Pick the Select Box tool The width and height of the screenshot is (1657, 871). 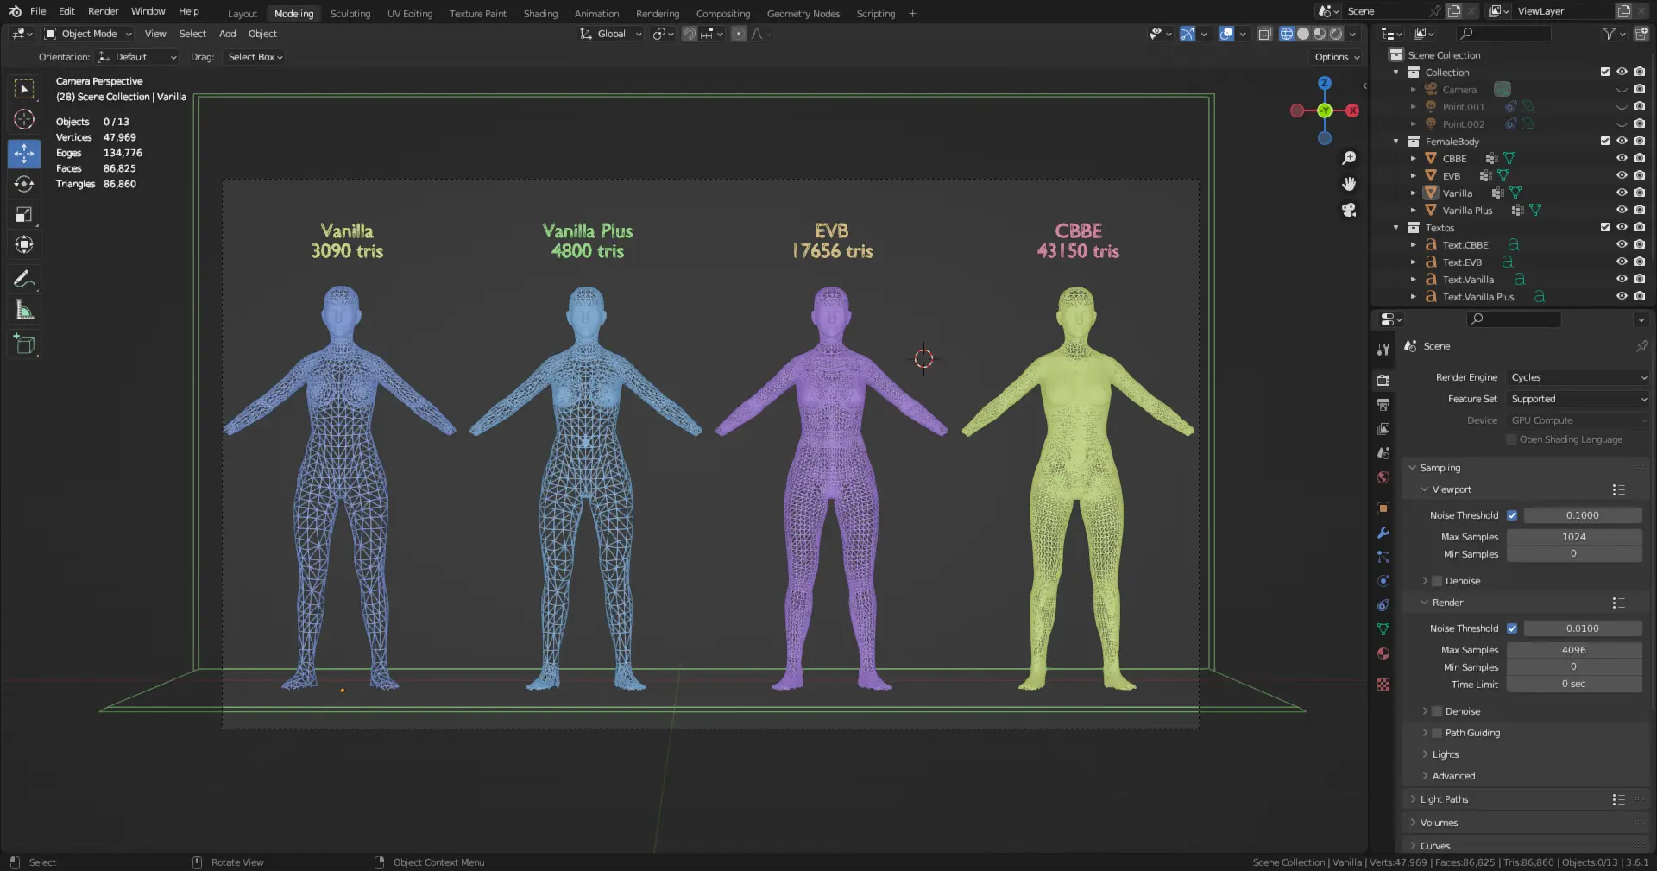tap(24, 89)
